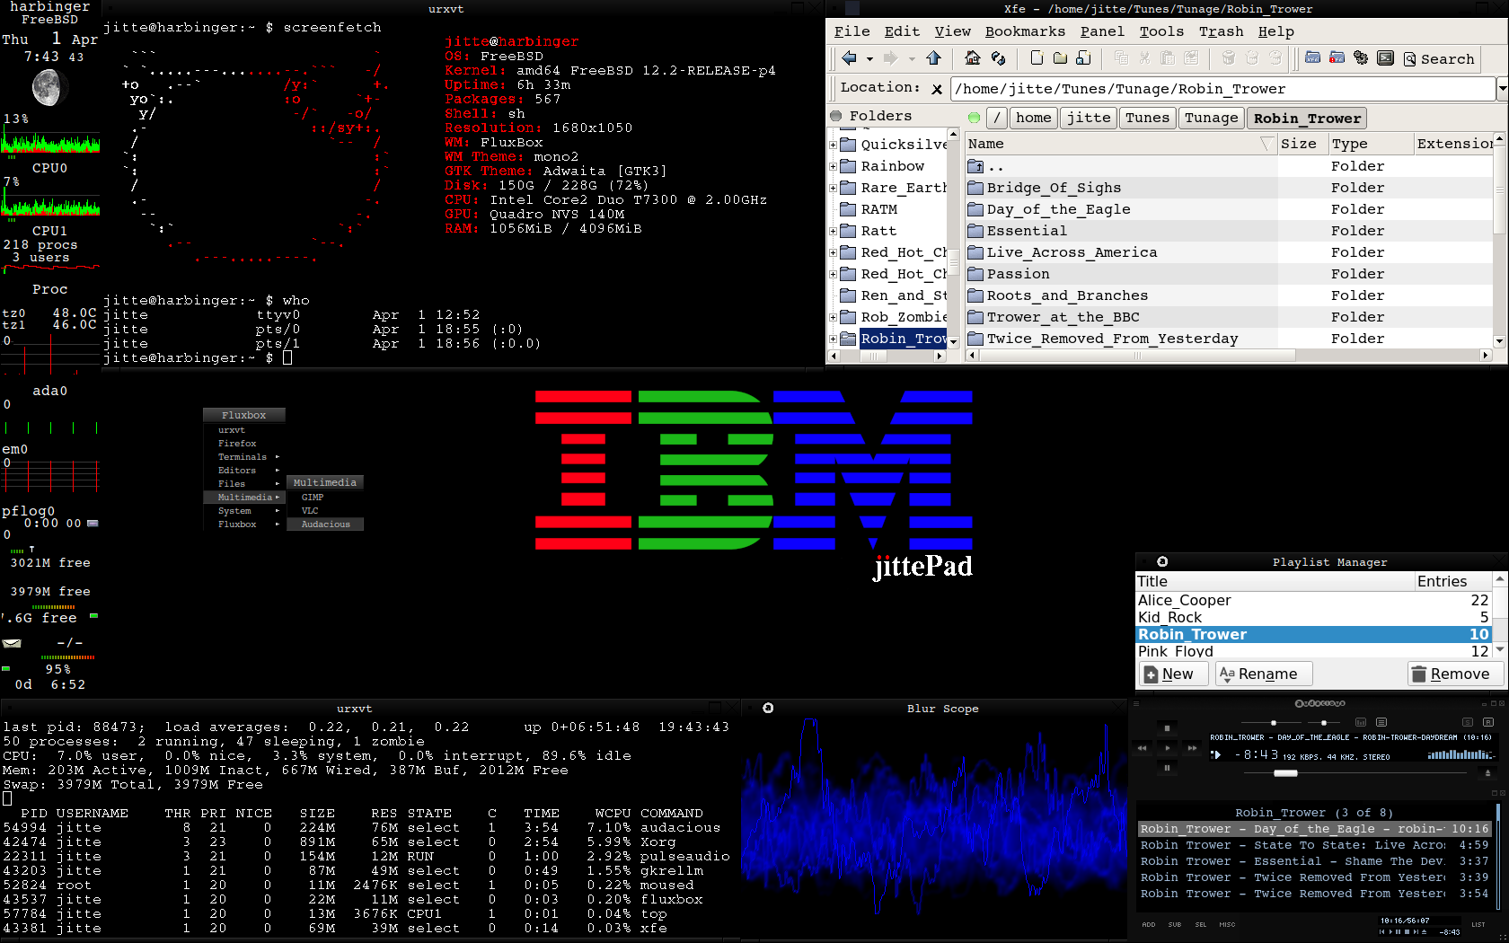Open the Xfe forward history dropdown arrow
The image size is (1509, 943).
(x=910, y=59)
